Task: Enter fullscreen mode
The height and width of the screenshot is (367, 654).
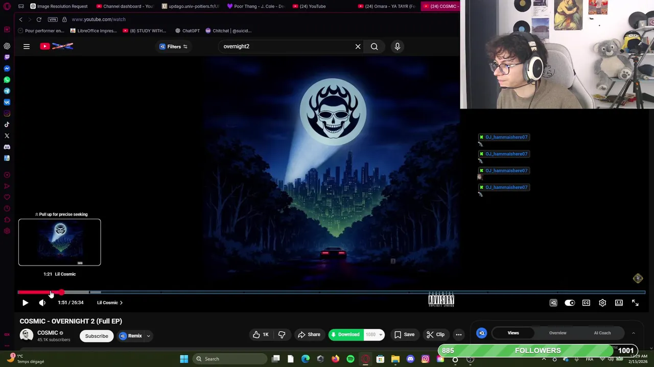Action: pyautogui.click(x=635, y=303)
